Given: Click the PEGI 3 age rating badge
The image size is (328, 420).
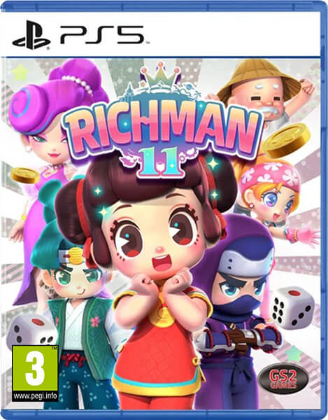Looking at the screenshot, I should point(35,373).
